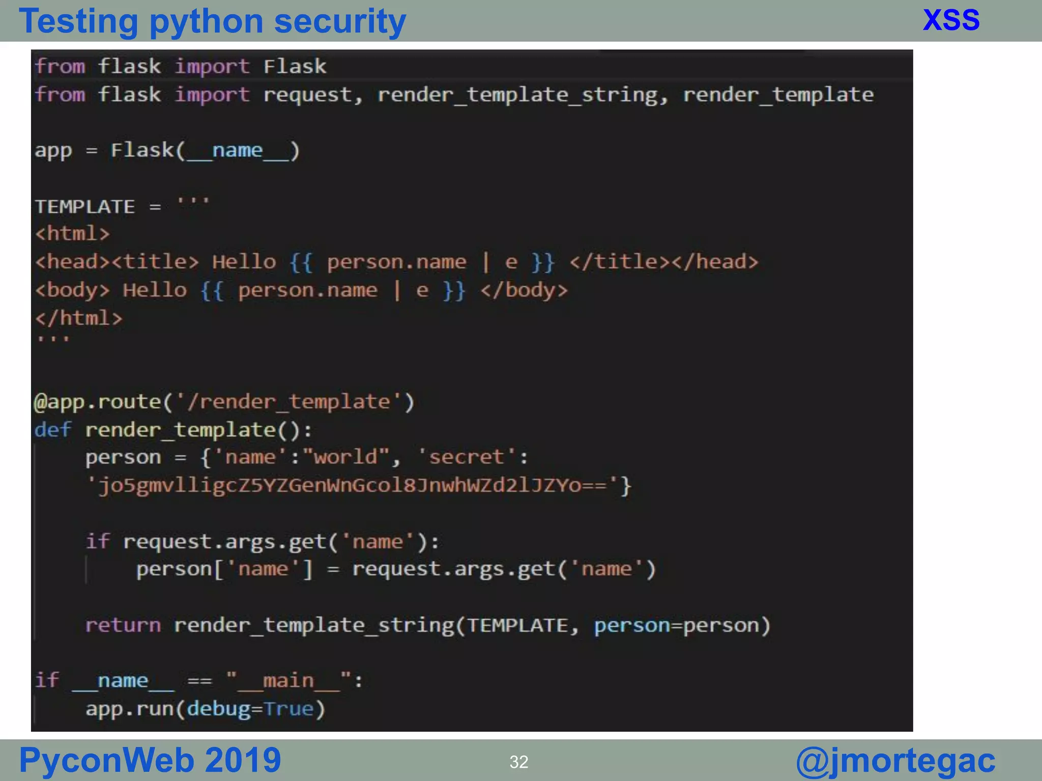Click the '@jmortegac' Twitter handle
Screen dimensions: 1042x781
[895, 761]
